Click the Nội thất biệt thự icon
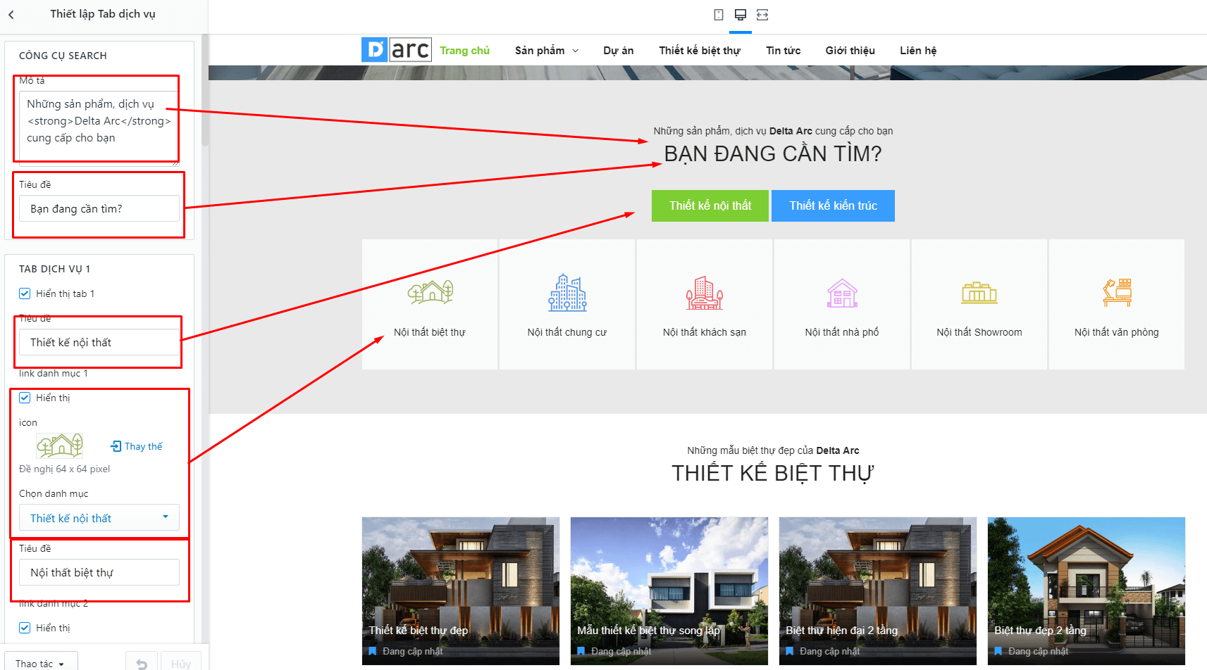The width and height of the screenshot is (1207, 670). pos(430,292)
